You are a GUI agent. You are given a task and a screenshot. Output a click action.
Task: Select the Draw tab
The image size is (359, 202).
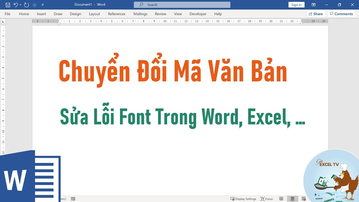58,14
